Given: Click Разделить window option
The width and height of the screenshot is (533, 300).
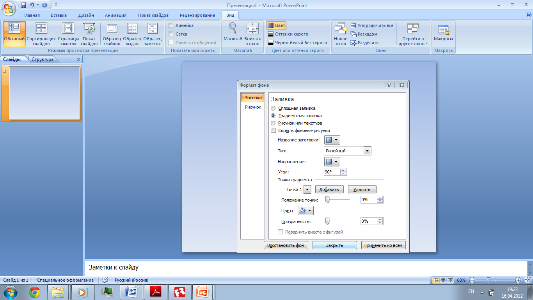Looking at the screenshot, I should [364, 43].
